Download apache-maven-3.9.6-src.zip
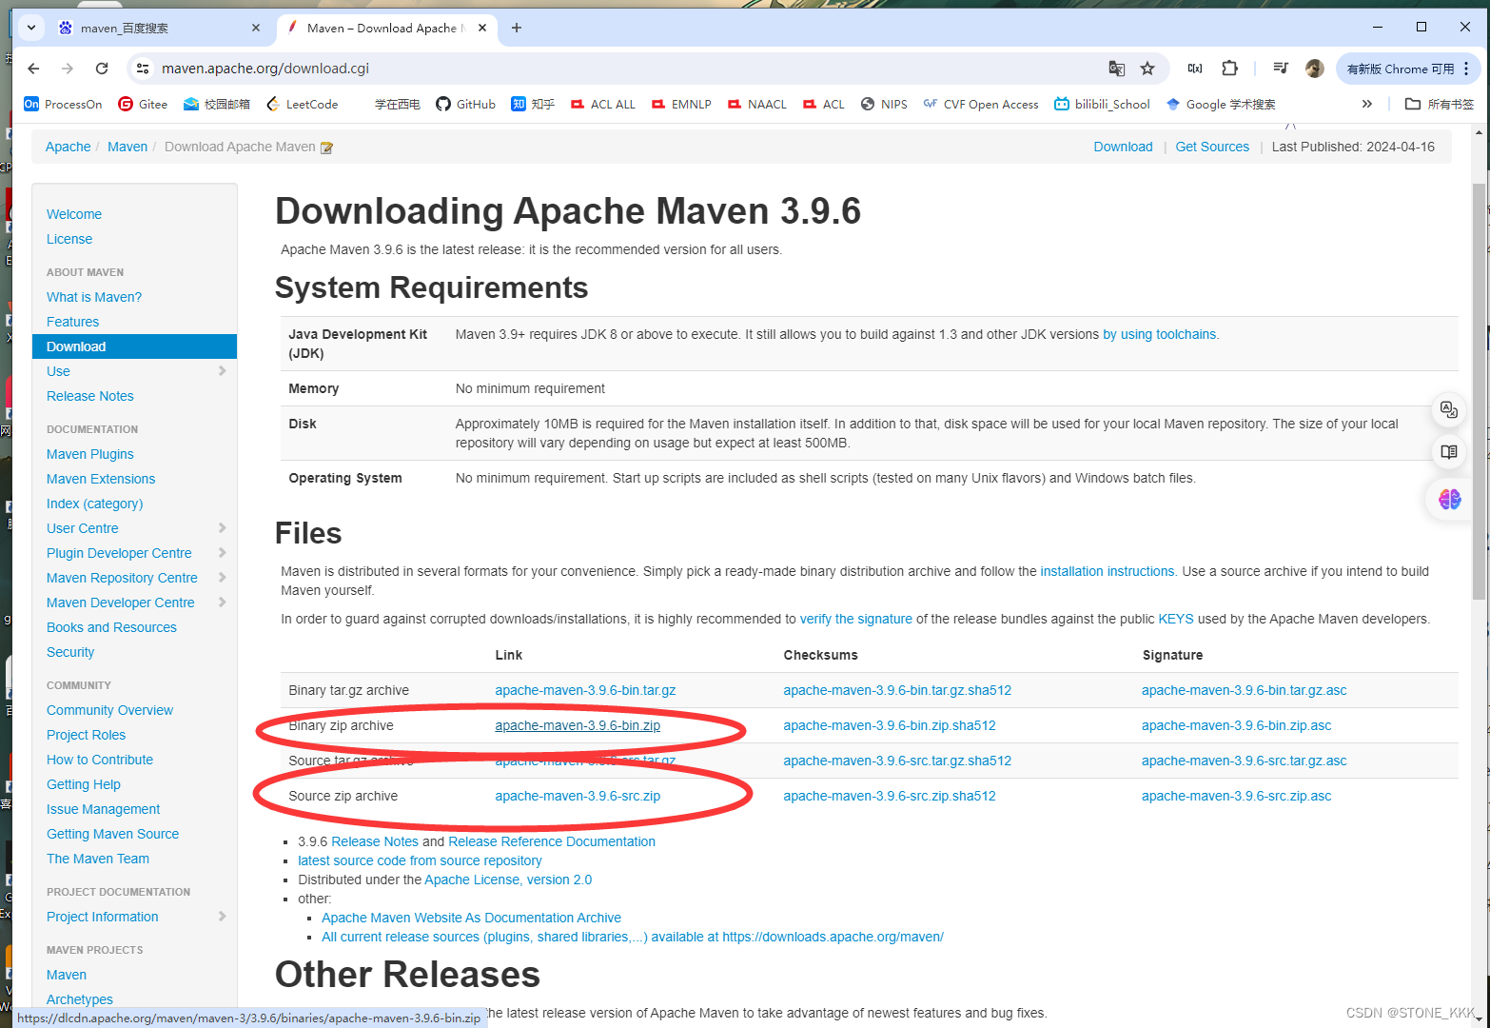 click(578, 796)
